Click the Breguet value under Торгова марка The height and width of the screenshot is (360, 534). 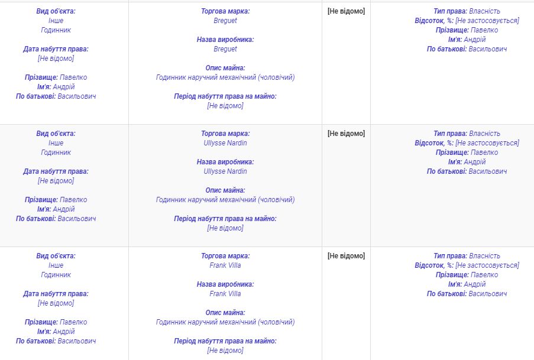tap(225, 21)
